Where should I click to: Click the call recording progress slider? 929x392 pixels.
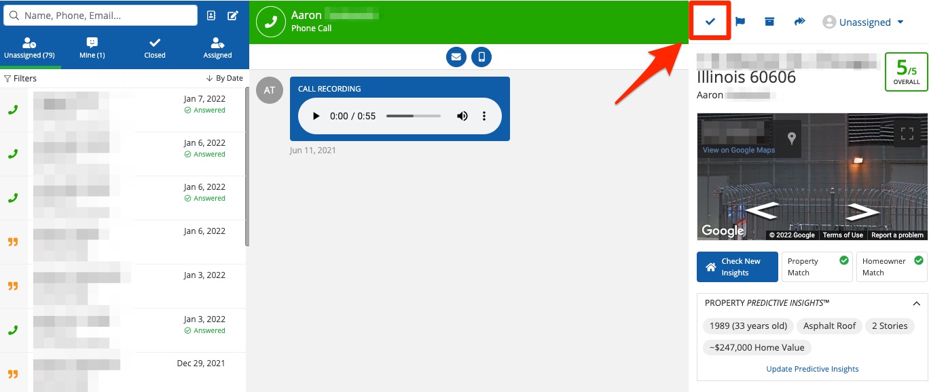pos(413,116)
